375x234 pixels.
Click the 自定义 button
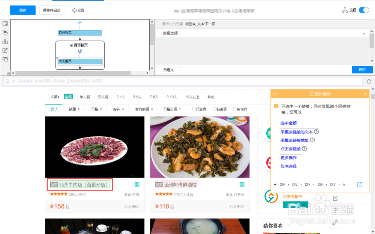point(169,70)
